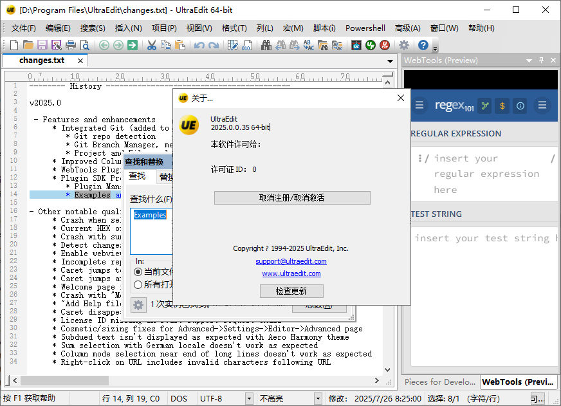Open Replace (AB→AC) icon
561x406 pixels.
click(x=308, y=45)
